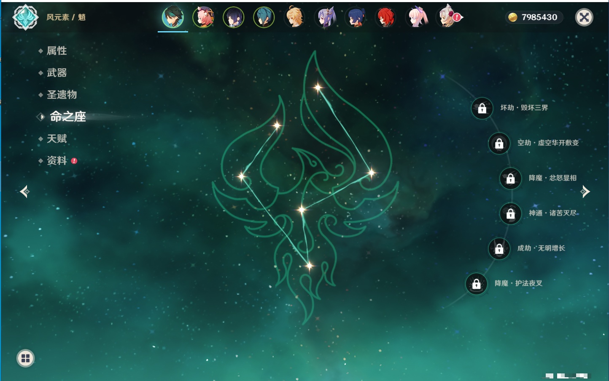This screenshot has height=381, width=609.
Task: Switch to the 武器 weapon tab
Action: pos(57,73)
